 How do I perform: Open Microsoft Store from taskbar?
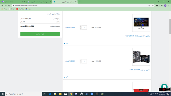(55, 94)
